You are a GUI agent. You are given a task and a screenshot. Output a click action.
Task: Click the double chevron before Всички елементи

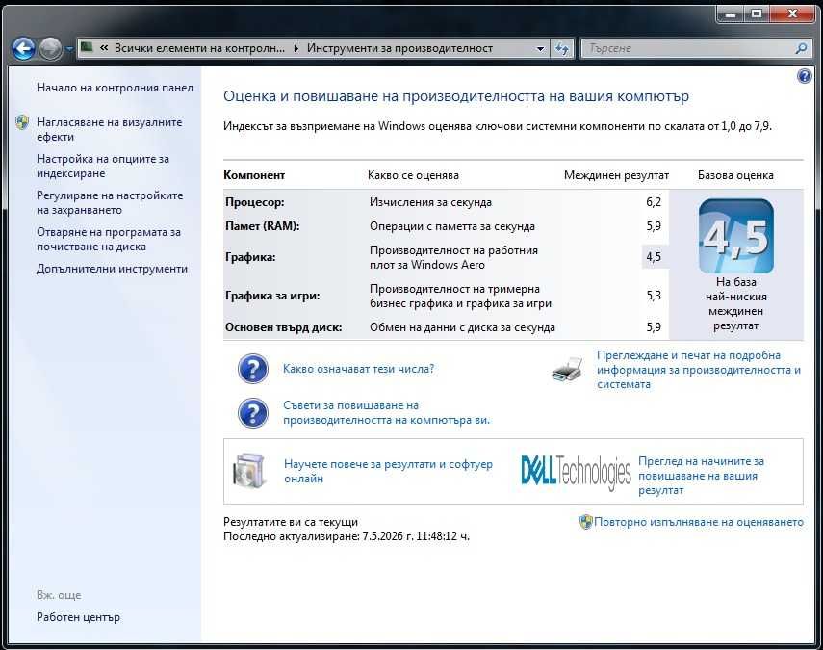tap(104, 48)
